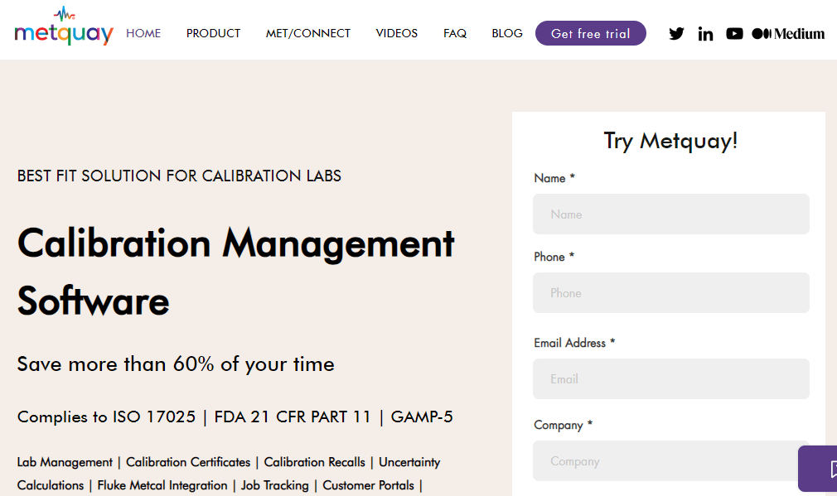Select the Customer Portals link

coord(368,485)
